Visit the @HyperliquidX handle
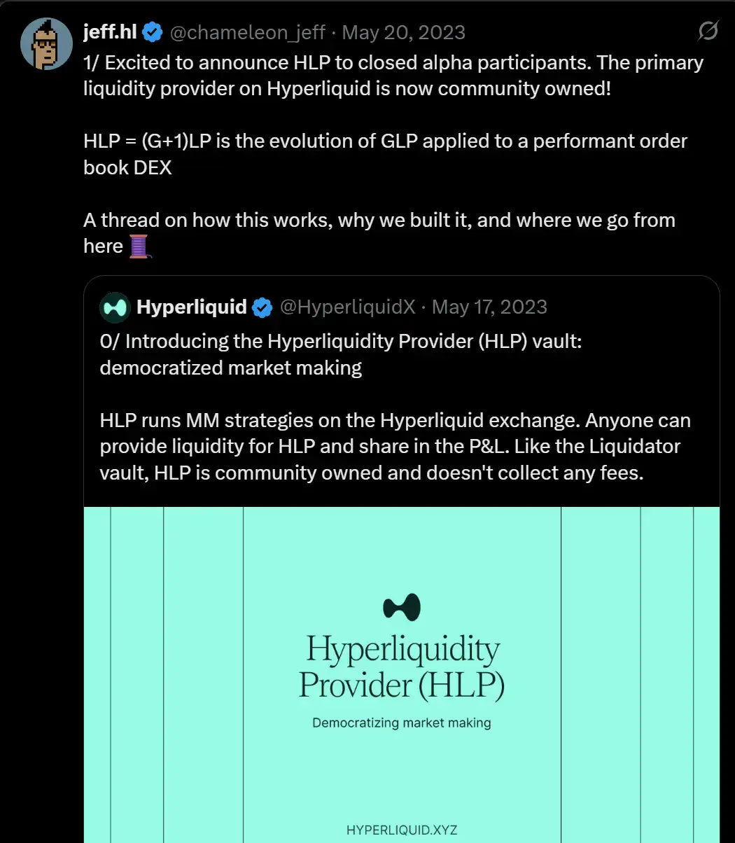Viewport: 735px width, 843px height. click(x=347, y=307)
